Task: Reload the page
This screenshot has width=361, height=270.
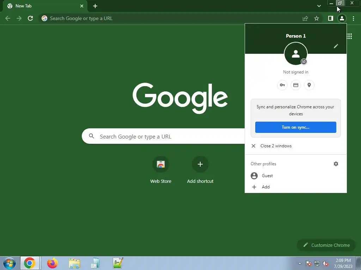Action: 30,18
